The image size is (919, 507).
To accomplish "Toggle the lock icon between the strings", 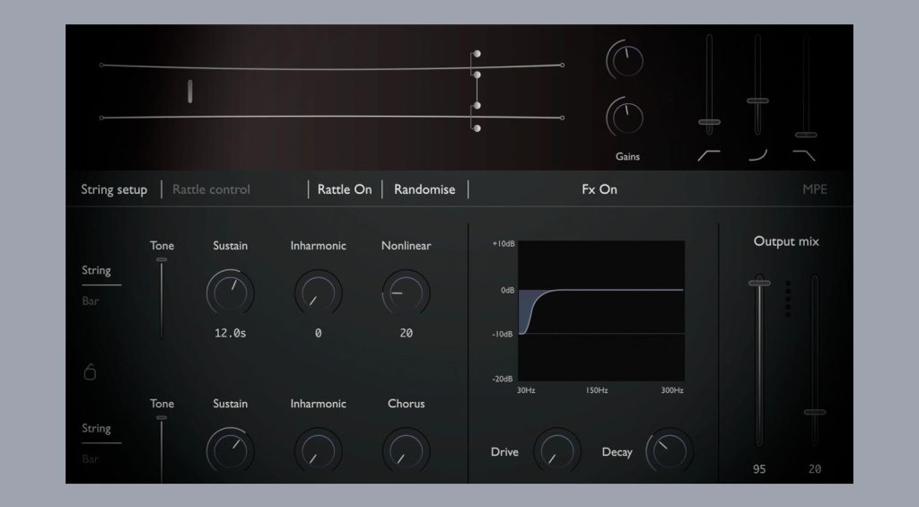I will tap(90, 372).
